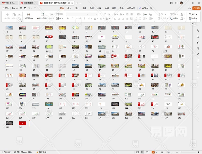The height and width of the screenshot is (154, 202).
Task: Click the 新建幻灯片 new slide icon
Action: coord(42,15)
